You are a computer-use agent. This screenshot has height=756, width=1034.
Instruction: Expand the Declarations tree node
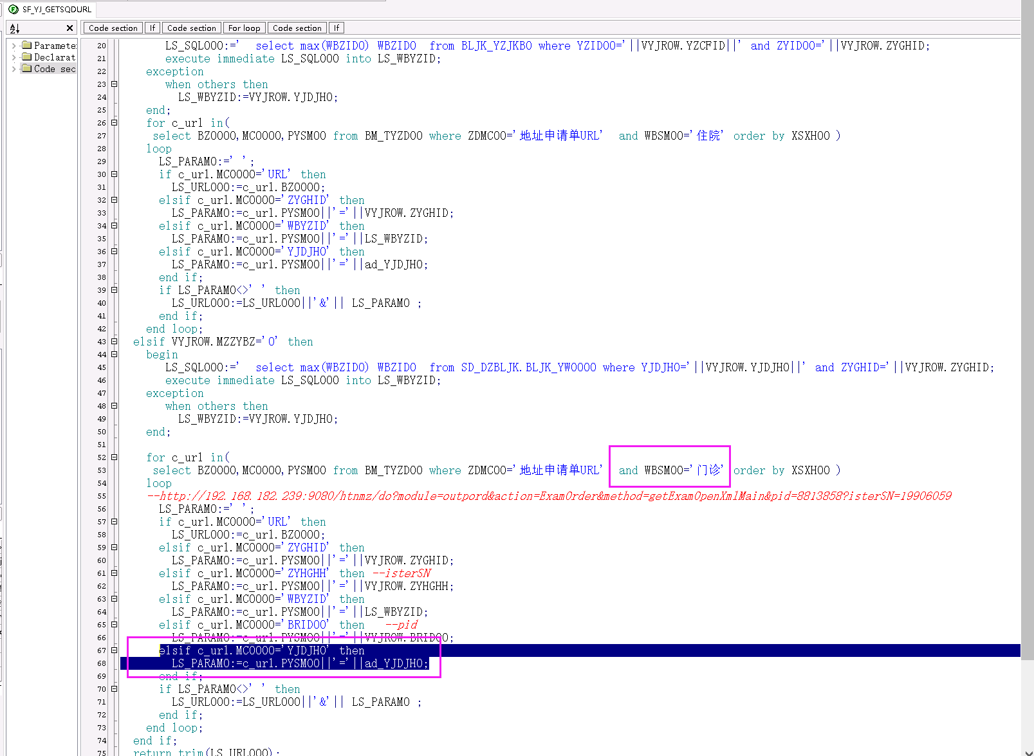tap(14, 57)
